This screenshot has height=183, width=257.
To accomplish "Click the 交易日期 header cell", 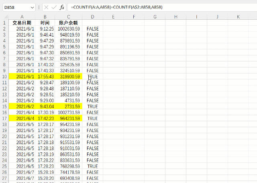I will pos(22,23).
